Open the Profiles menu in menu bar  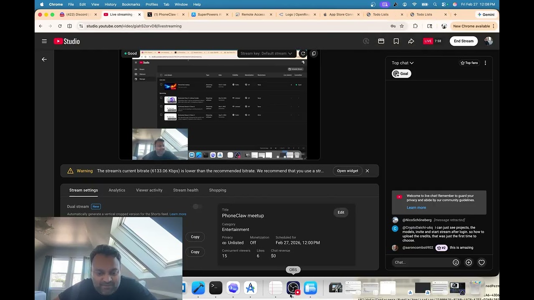151,4
